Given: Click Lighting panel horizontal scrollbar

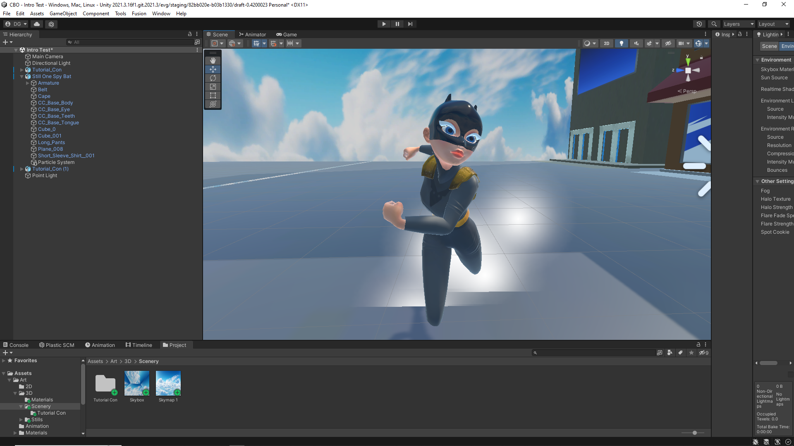Looking at the screenshot, I should [769, 363].
